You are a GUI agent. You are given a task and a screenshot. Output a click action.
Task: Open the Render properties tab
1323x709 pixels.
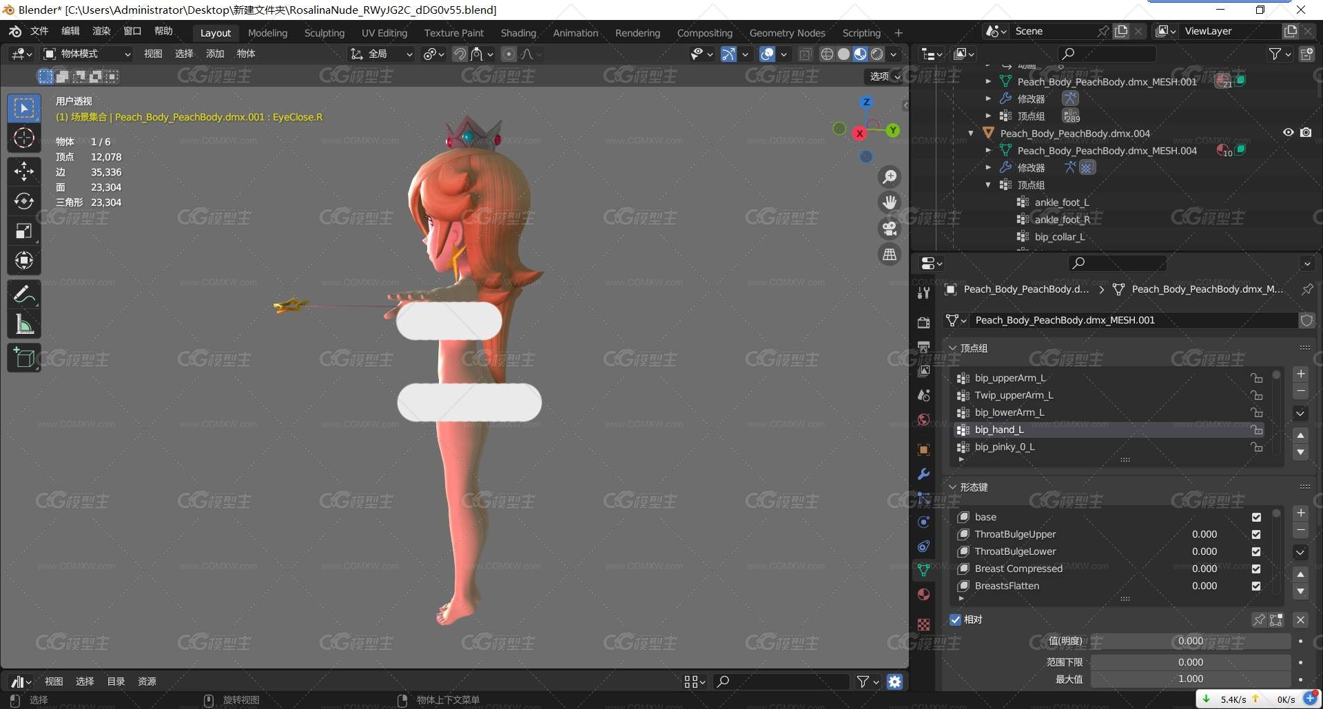point(923,322)
